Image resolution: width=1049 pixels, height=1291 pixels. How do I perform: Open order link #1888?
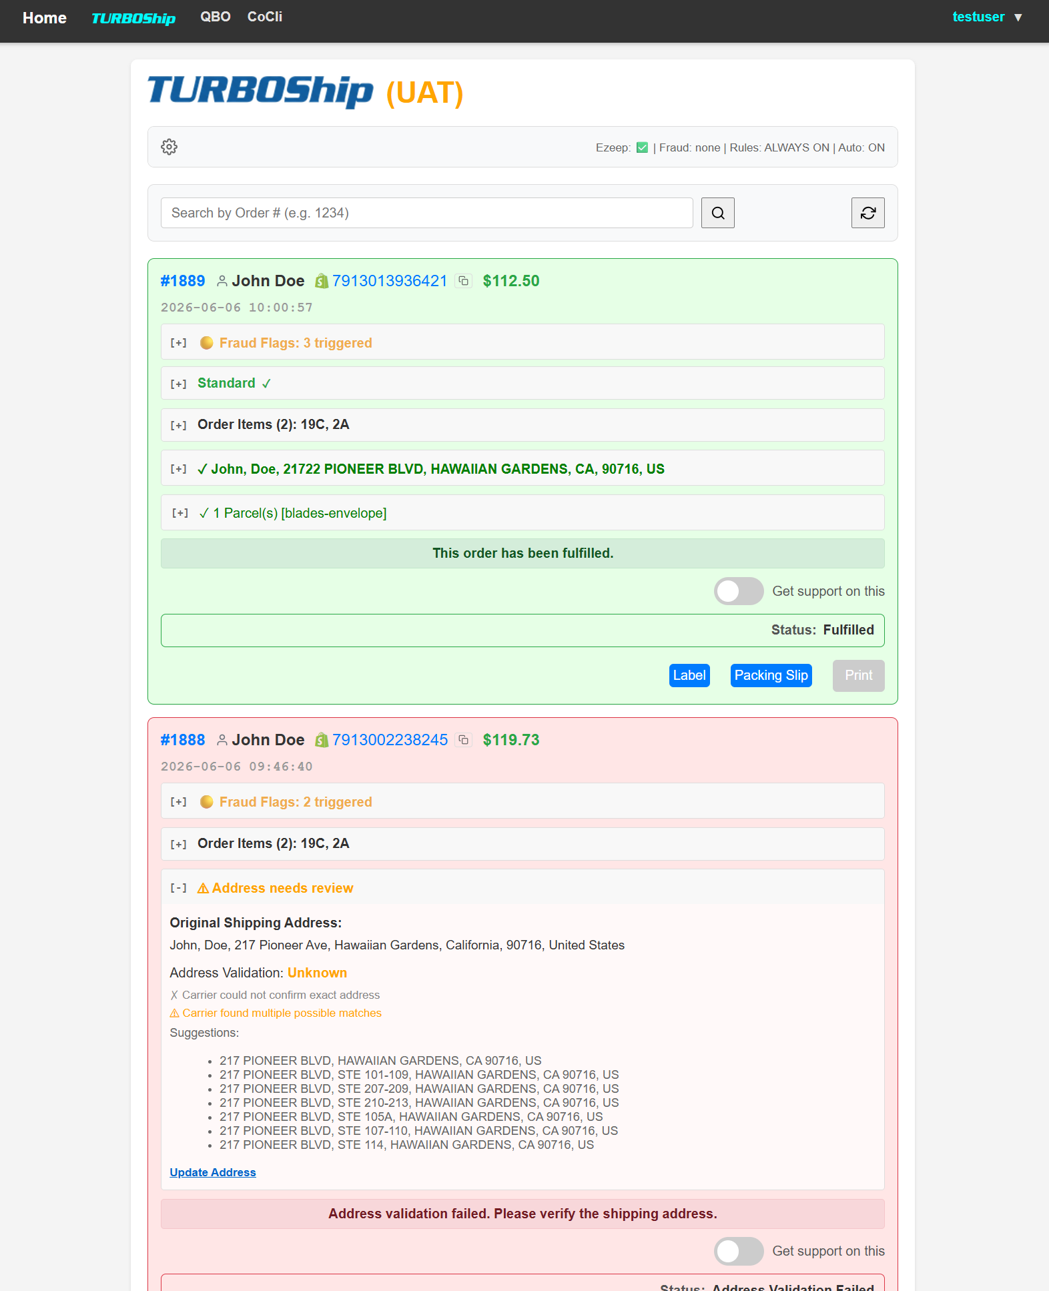pos(183,740)
